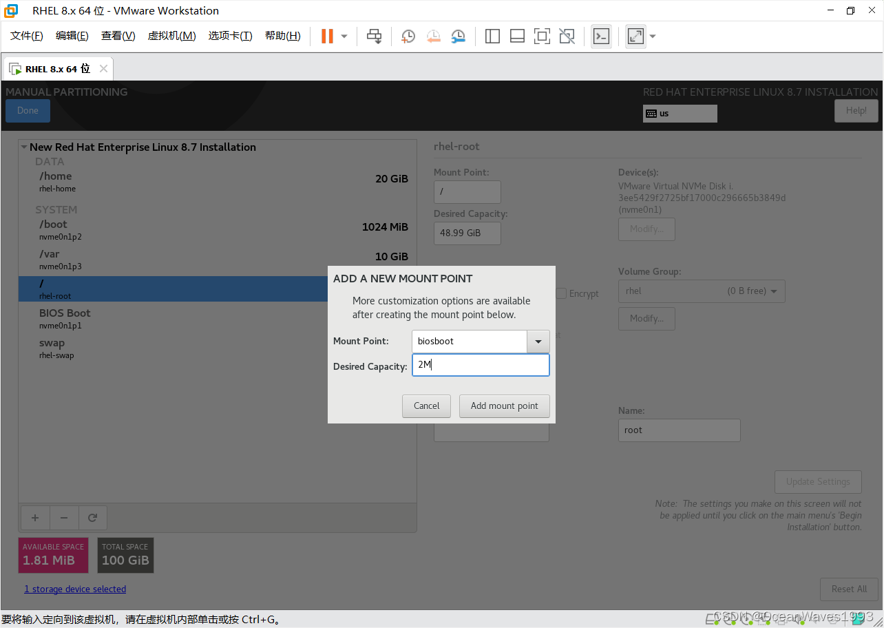This screenshot has width=884, height=628.
Task: Click the Unity mode toolbar icon
Action: pyautogui.click(x=567, y=36)
